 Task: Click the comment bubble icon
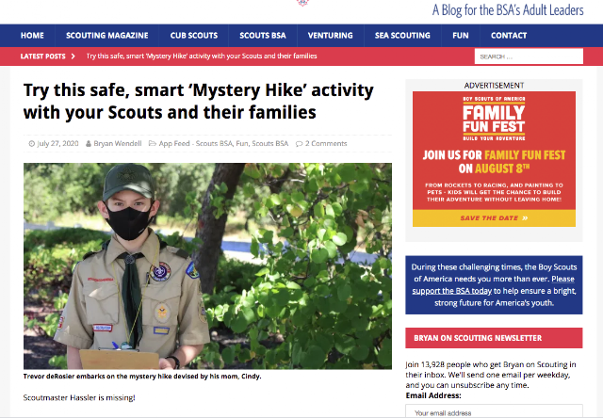click(299, 144)
